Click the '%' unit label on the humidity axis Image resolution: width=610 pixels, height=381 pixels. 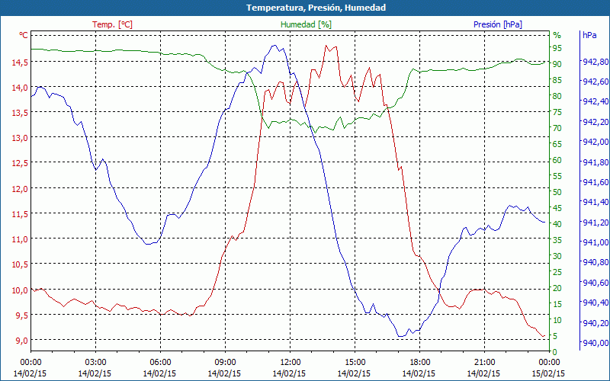[557, 35]
